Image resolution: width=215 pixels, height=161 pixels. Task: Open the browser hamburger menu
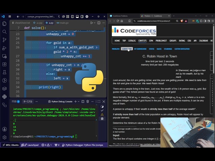click(213, 21)
